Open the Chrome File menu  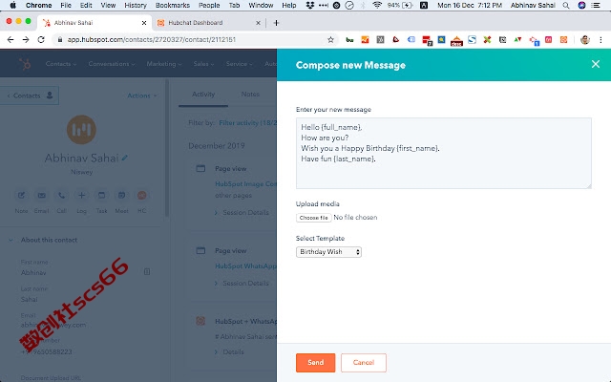click(66, 6)
